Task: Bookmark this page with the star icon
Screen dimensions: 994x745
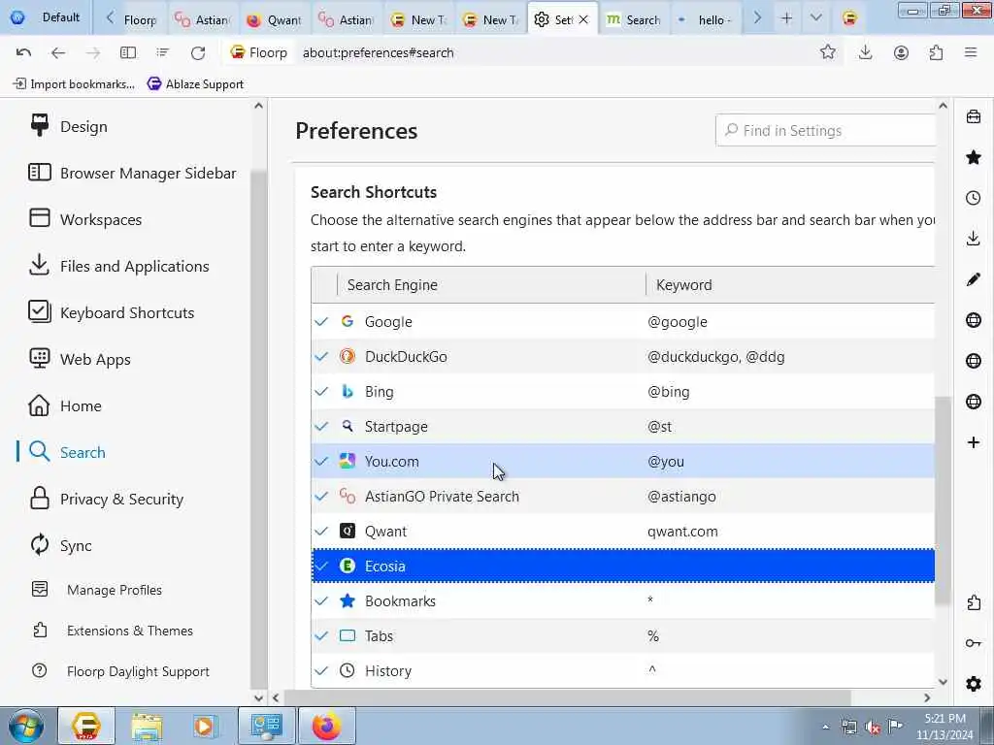Action: click(x=827, y=52)
